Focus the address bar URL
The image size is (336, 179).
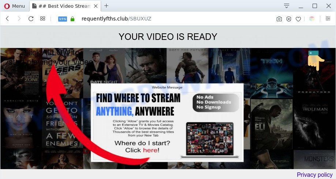click(x=116, y=19)
